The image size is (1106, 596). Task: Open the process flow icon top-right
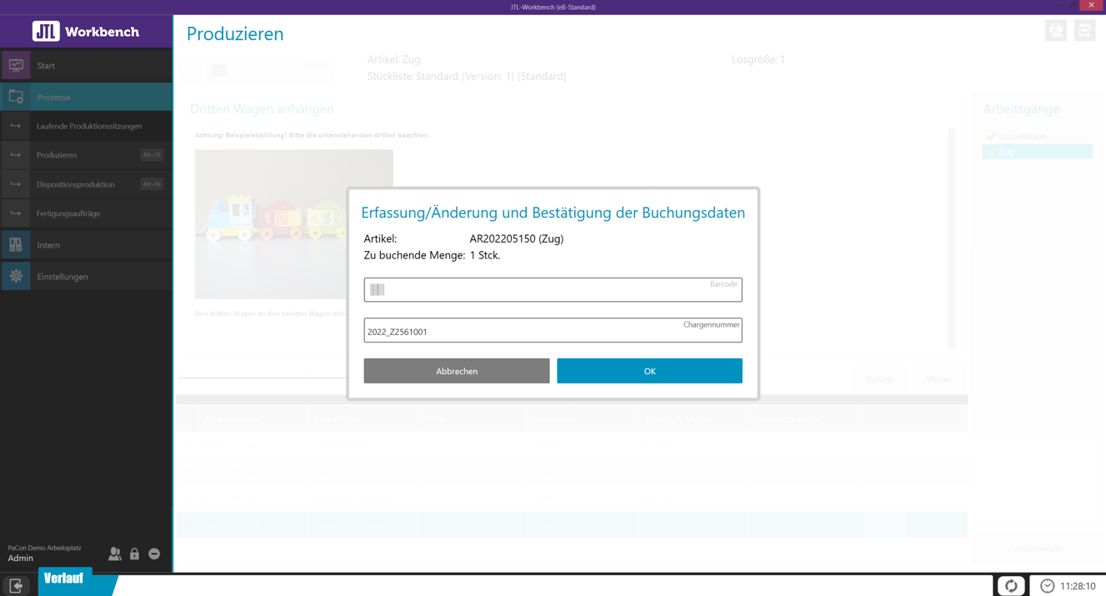(1084, 30)
